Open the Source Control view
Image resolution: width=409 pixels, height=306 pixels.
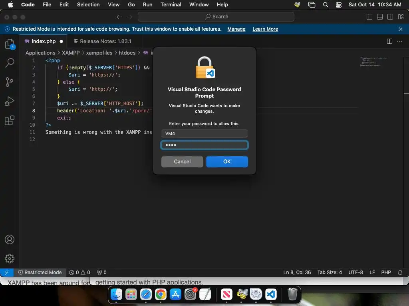point(10,82)
